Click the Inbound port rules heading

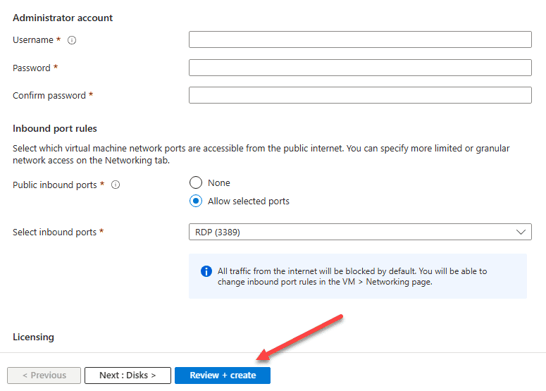point(55,128)
